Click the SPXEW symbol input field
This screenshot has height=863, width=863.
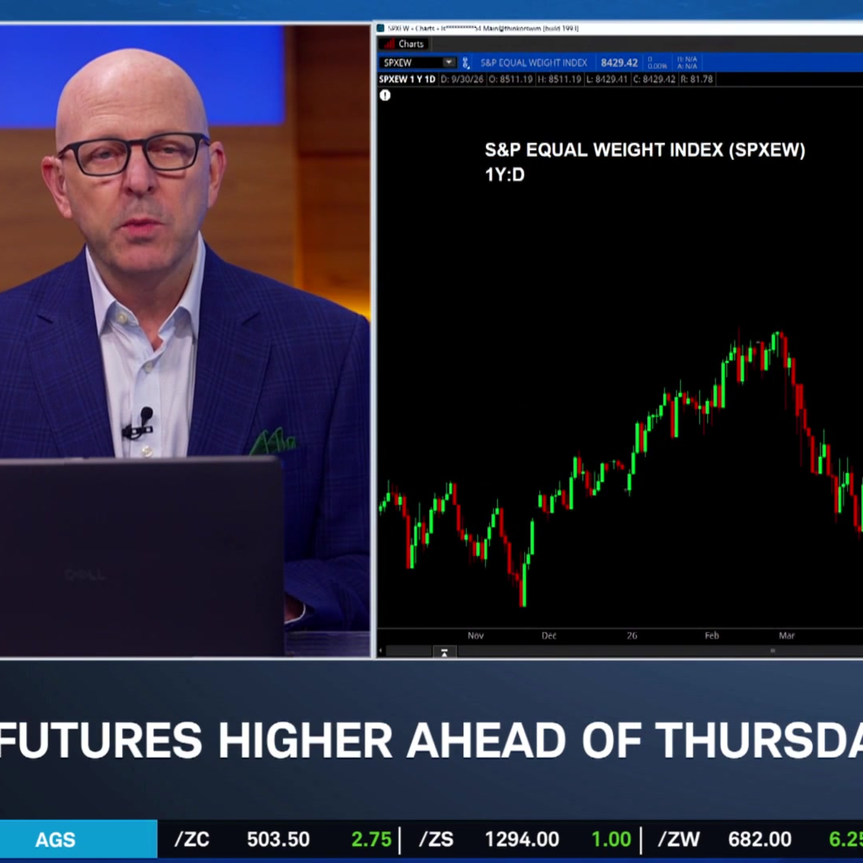[x=411, y=62]
